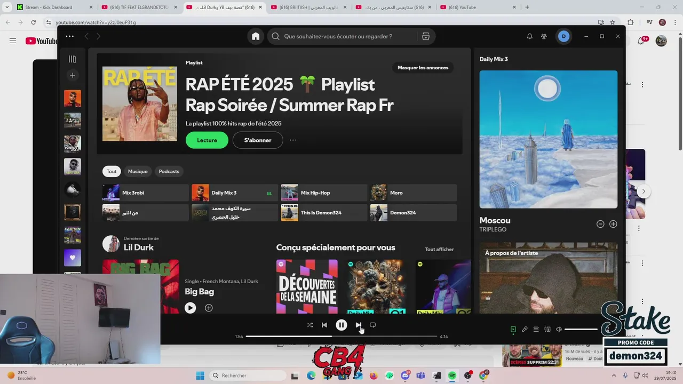Select the Tout filter chip
The image size is (683, 384).
112,171
